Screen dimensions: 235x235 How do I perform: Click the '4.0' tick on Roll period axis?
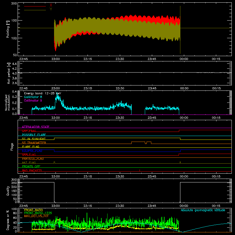(x=14, y=73)
